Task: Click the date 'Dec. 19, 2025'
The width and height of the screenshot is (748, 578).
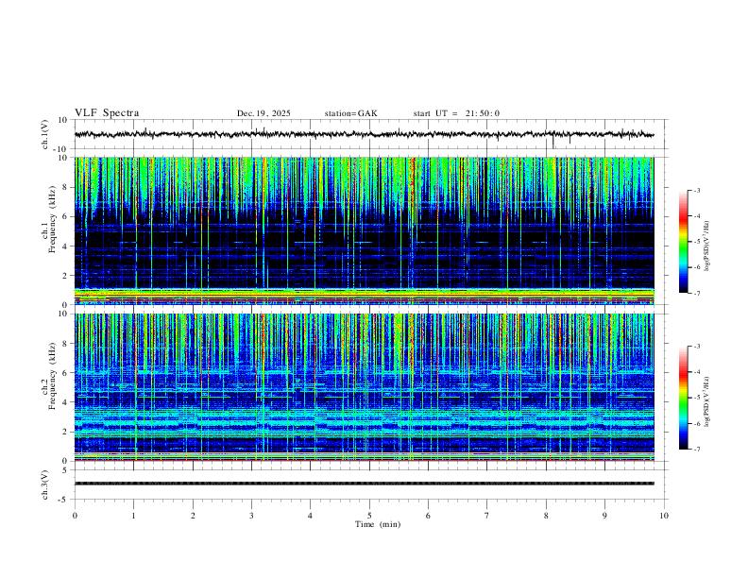Action: click(263, 113)
